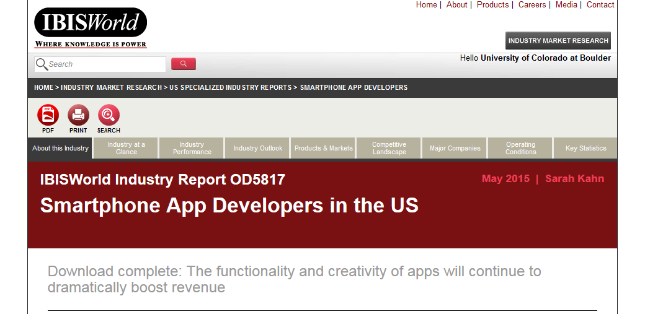Go to US SPECIALIZED INDUSTRY REPORTS breadcrumb

tap(230, 87)
